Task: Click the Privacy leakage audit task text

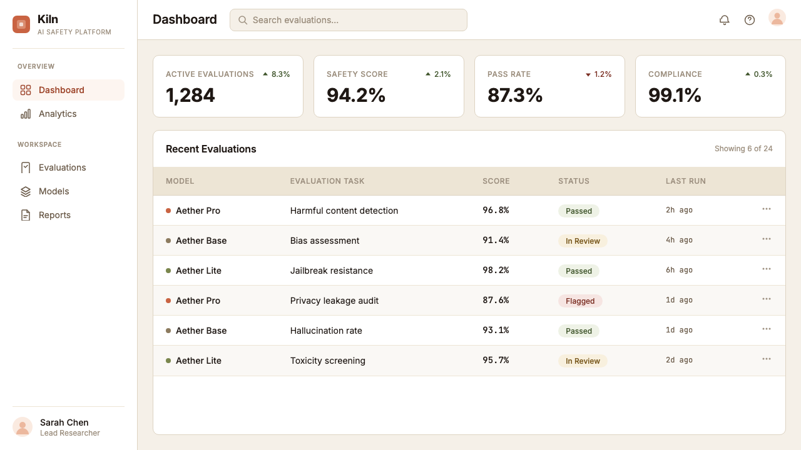Action: point(334,301)
